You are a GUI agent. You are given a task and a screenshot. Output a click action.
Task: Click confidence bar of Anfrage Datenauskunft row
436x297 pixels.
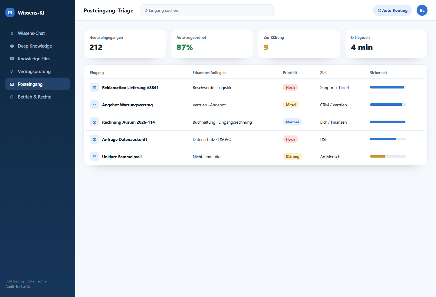[x=388, y=139]
